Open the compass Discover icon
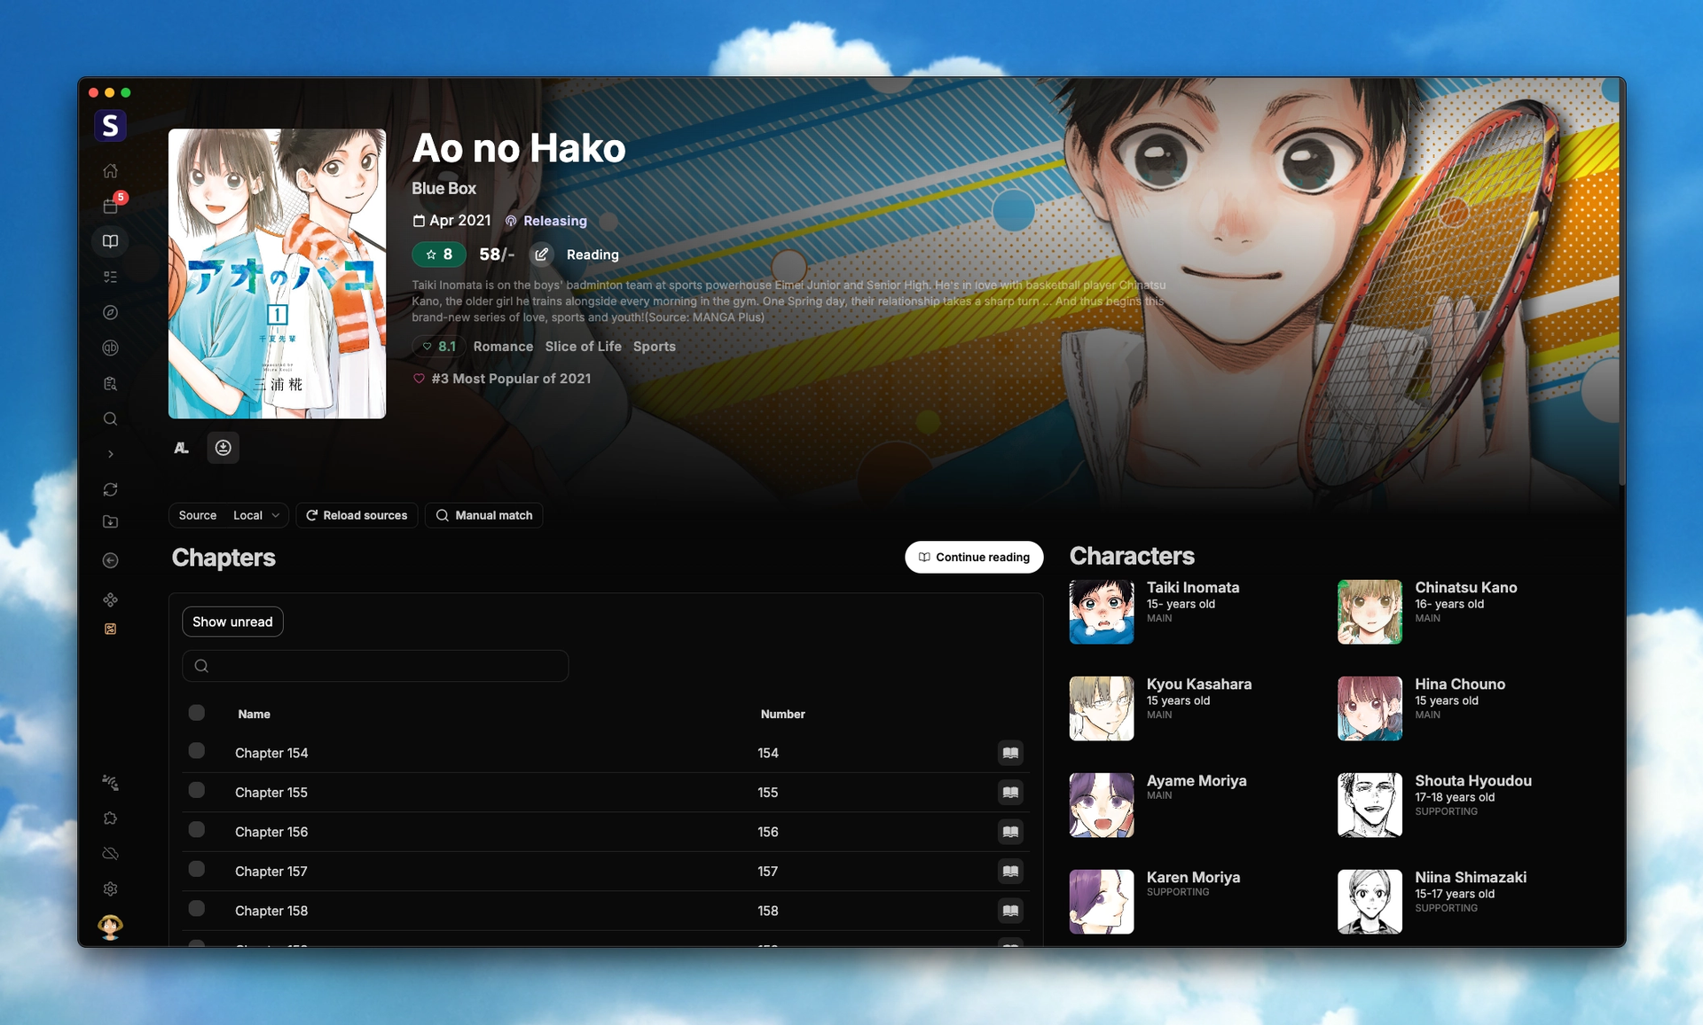 110,312
